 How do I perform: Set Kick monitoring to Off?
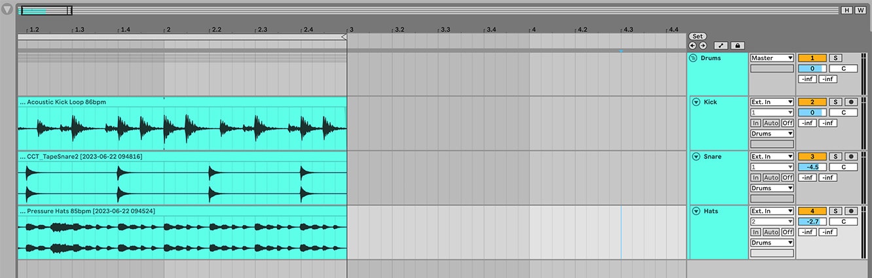(788, 123)
